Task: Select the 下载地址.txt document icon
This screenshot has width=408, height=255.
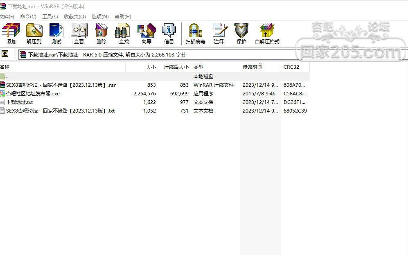Action: click(2, 102)
